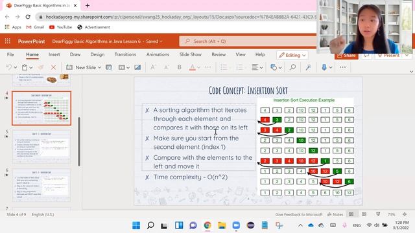Toggle Normal view in status bar
Image resolution: width=415 pixels, height=233 pixels.
(351, 214)
